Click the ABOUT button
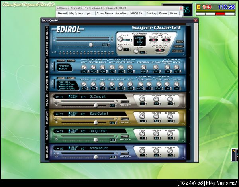 coord(178,51)
